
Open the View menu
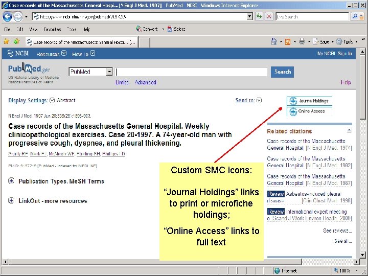click(33, 29)
